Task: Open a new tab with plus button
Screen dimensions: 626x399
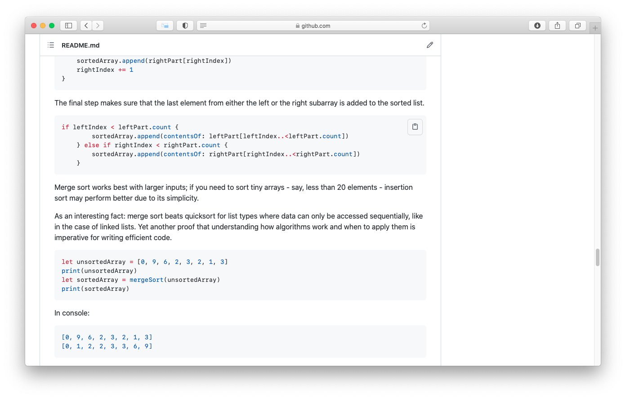Action: click(595, 28)
